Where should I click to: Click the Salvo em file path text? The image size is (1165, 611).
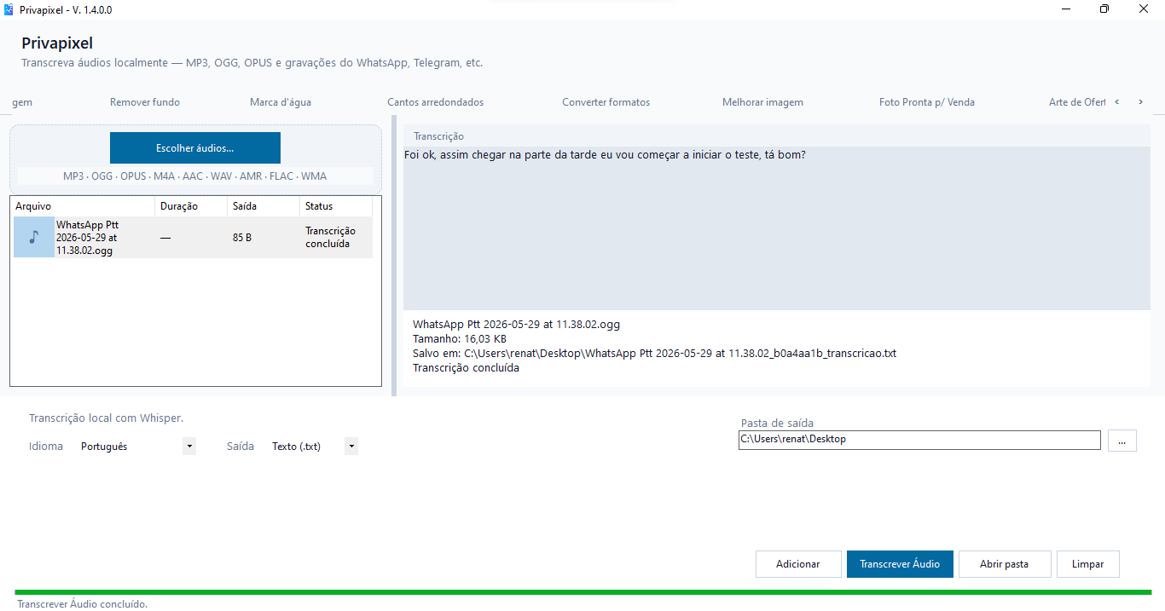coord(654,354)
